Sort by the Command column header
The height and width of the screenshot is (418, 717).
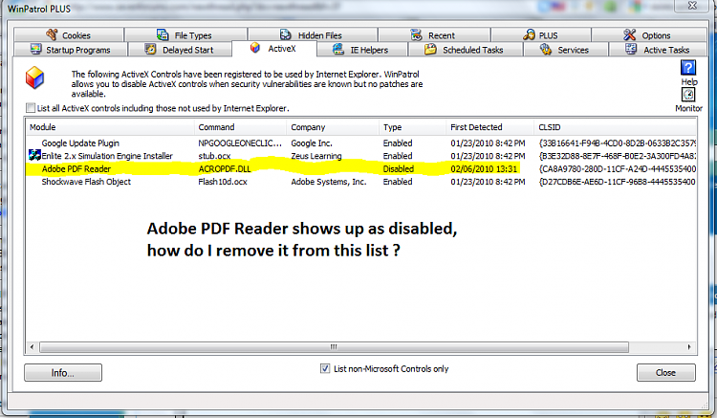241,127
